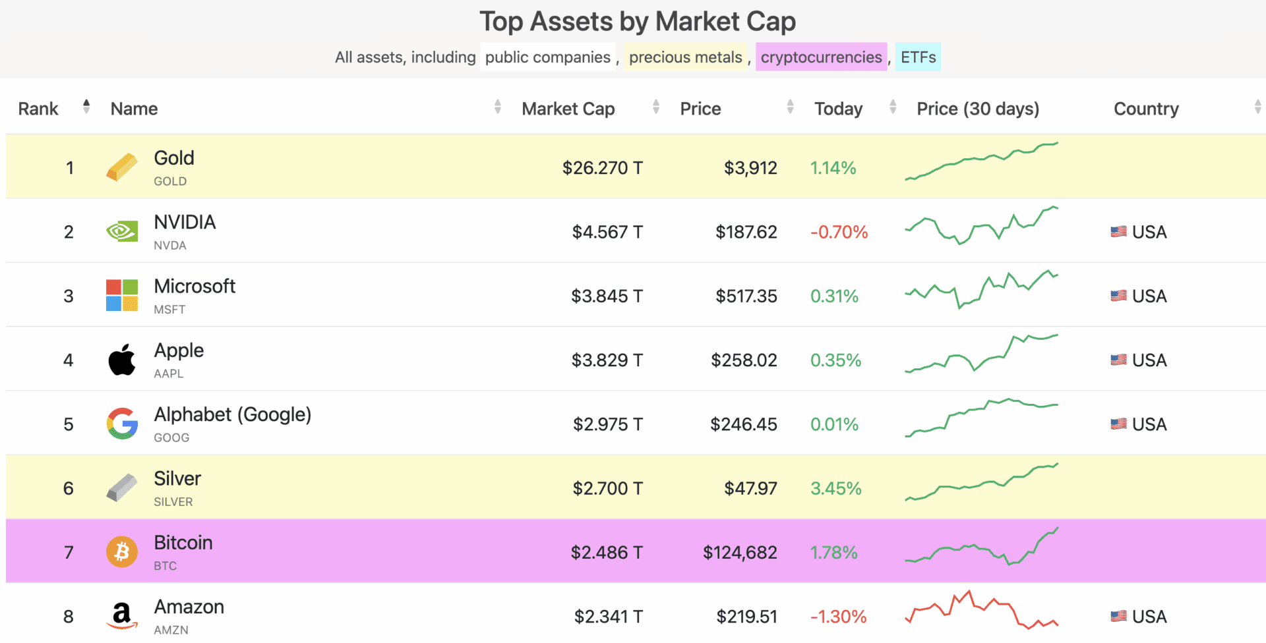Click the Microsoft logo icon
This screenshot has height=643, width=1266.
122,295
